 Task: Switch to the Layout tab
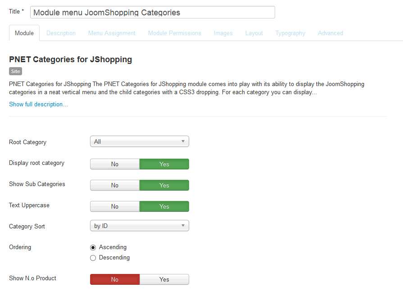[254, 33]
